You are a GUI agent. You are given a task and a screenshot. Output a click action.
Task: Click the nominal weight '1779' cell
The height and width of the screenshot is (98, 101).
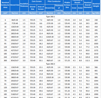point(96,91)
